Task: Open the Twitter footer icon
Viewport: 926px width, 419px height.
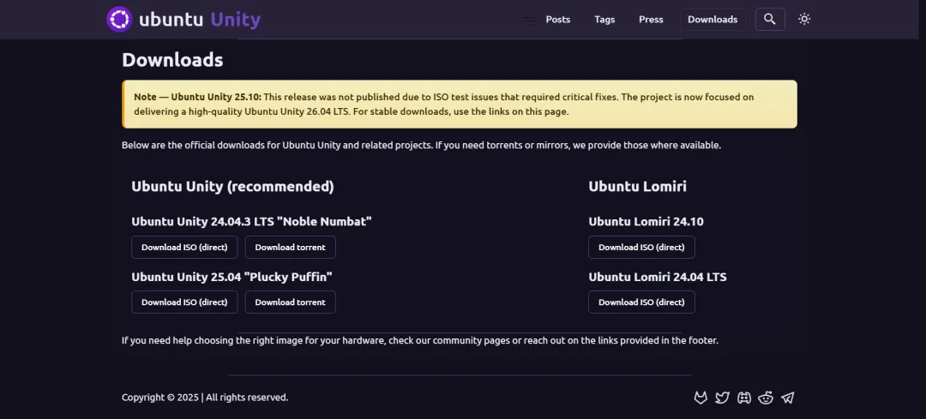Action: [722, 398]
